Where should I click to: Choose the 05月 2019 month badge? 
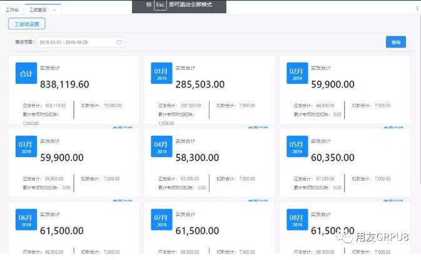tap(297, 147)
